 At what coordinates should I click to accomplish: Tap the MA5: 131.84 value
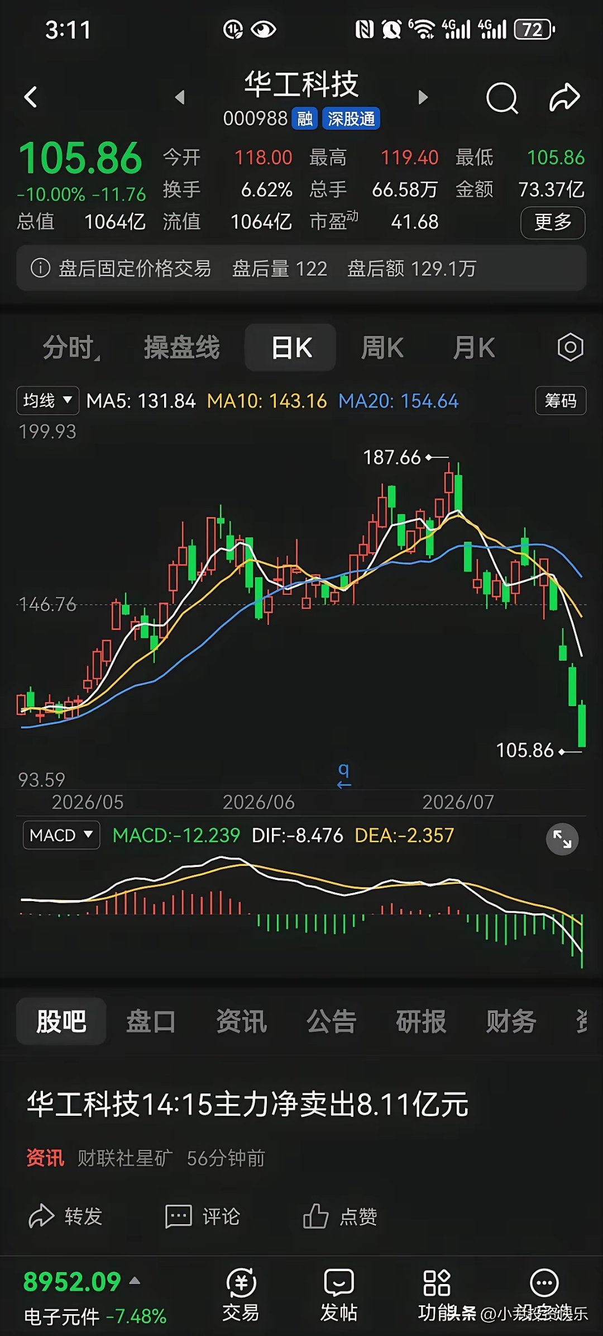point(141,401)
